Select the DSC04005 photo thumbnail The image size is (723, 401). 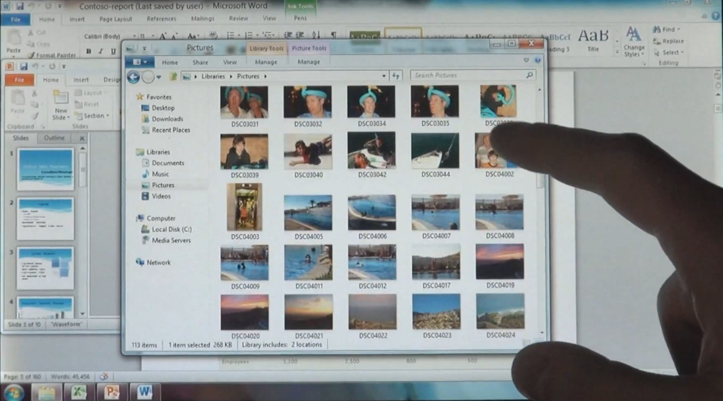[308, 213]
